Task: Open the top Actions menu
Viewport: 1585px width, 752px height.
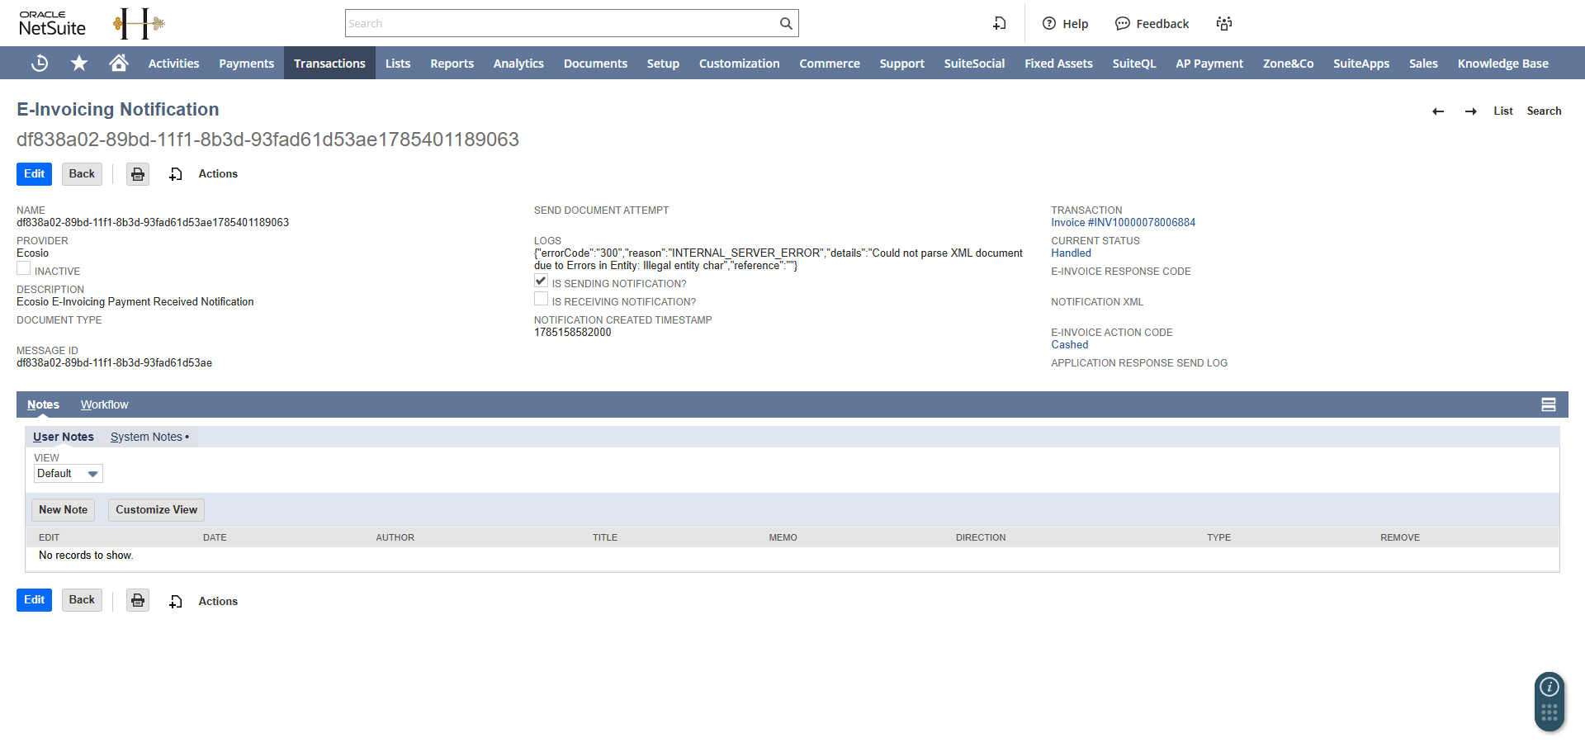Action: pos(218,174)
